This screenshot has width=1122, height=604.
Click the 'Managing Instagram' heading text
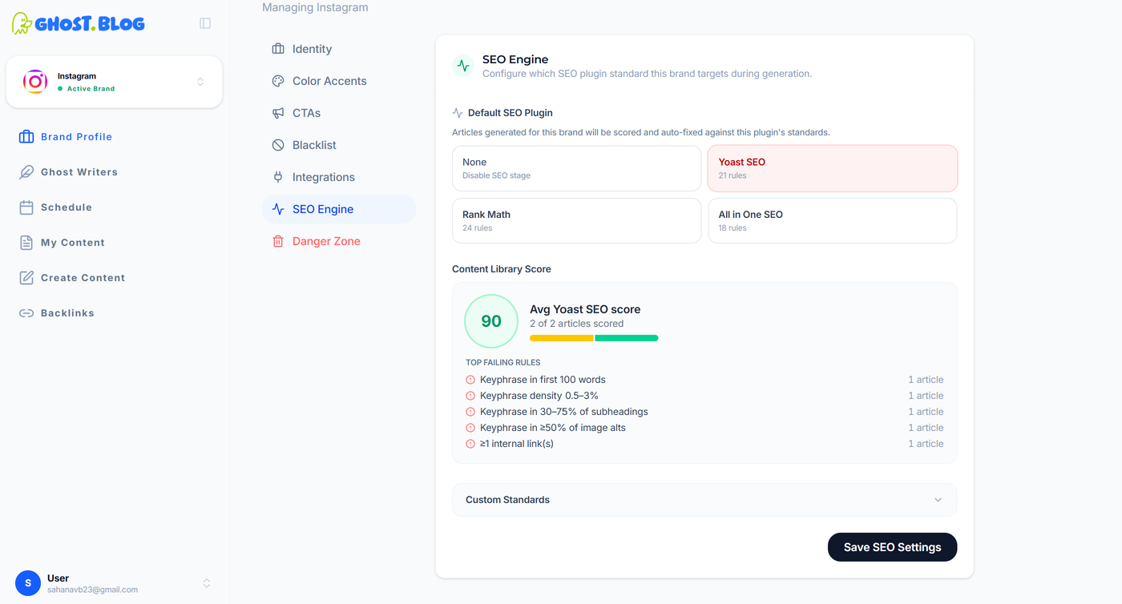tap(315, 7)
